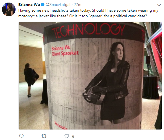Open the tweet via the 27m timestamp
164x140 pixels.
(x=77, y=5)
